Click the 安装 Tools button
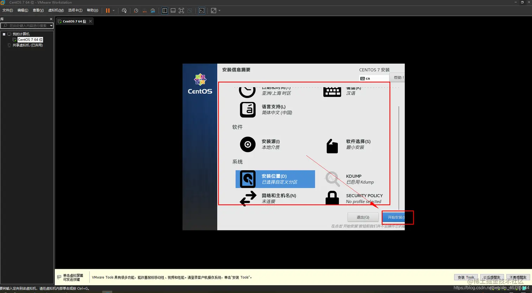Viewport: 532px width, 293px height. (466, 278)
